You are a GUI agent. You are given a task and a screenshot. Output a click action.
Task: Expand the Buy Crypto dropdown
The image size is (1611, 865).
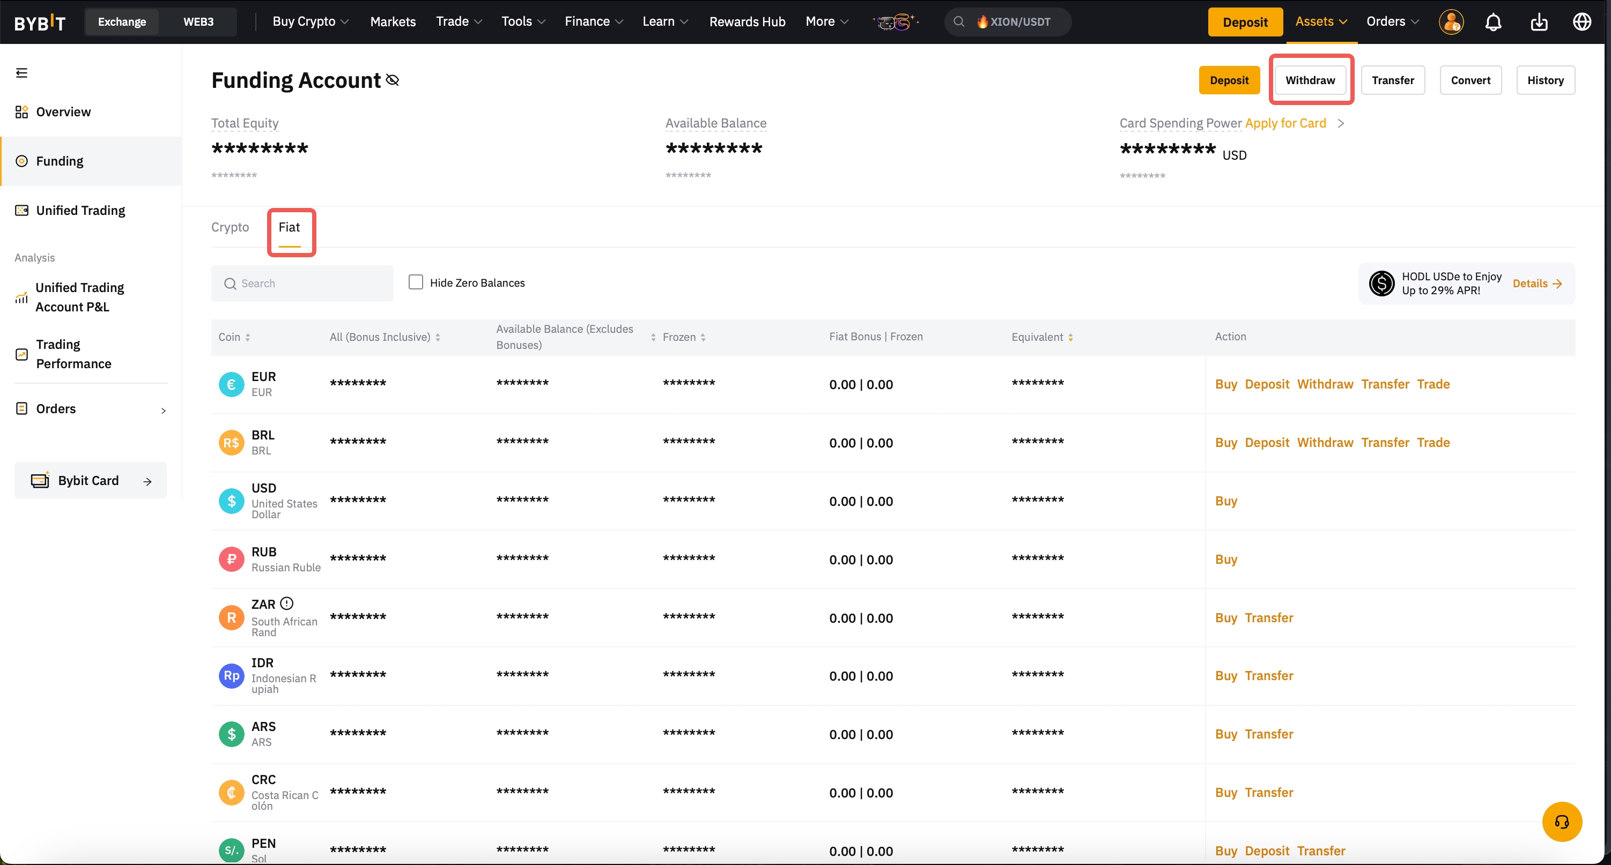pos(310,22)
